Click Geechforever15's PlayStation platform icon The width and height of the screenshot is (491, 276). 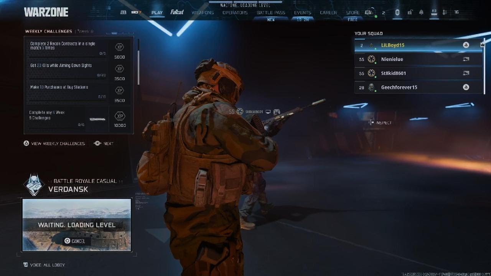point(466,87)
